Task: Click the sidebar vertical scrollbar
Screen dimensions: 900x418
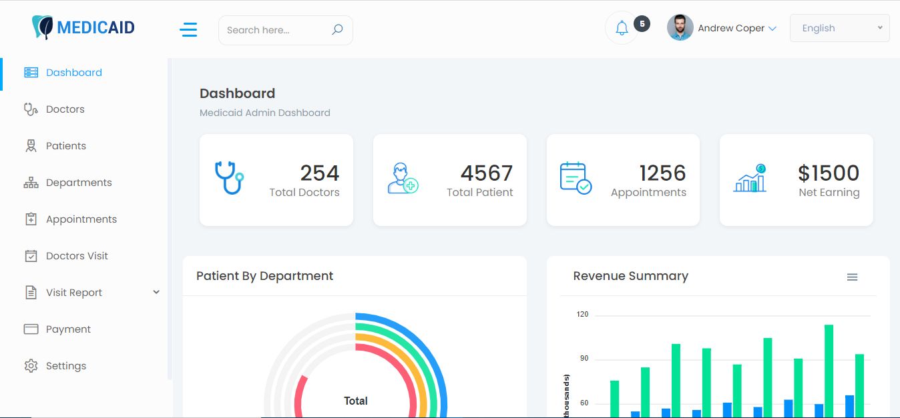Action: tap(170, 219)
